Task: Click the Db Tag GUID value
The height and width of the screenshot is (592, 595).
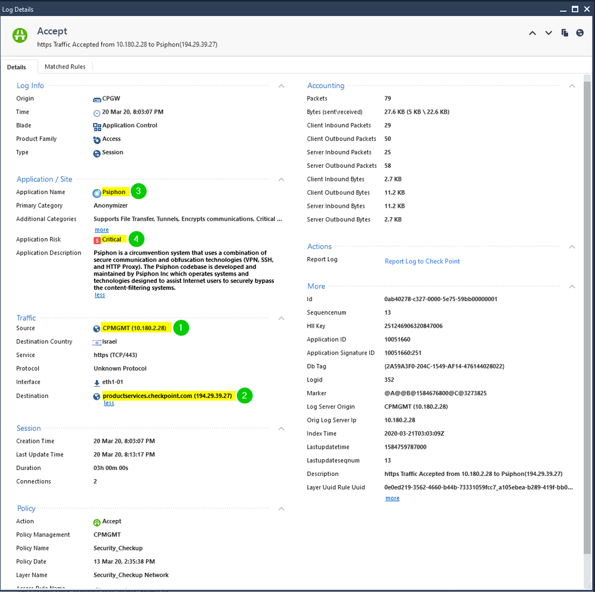Action: click(x=444, y=366)
